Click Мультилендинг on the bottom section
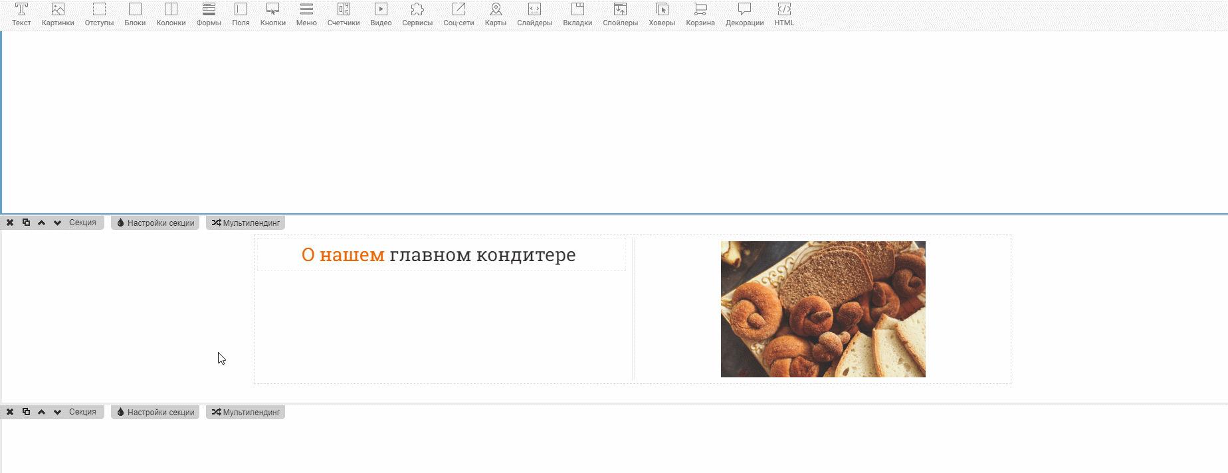This screenshot has height=473, width=1228. (246, 413)
